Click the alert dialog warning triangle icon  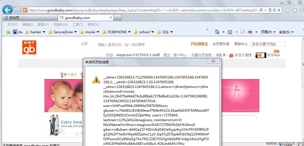click(x=96, y=79)
